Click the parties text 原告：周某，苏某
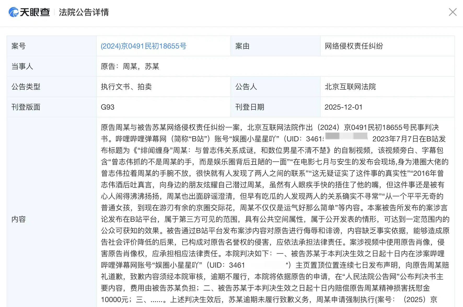Viewport: 463px width, 307px height. coord(130,67)
